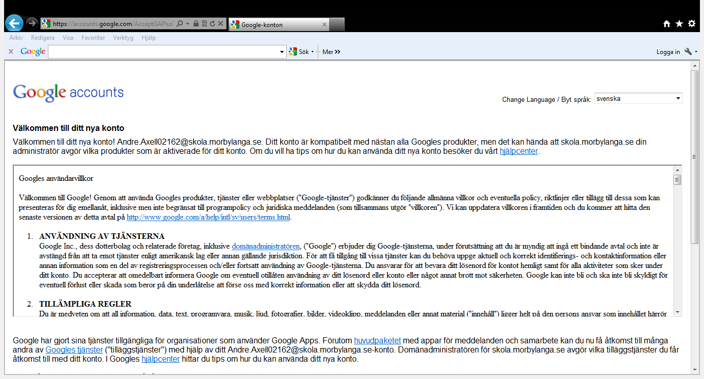The image size is (704, 379).
Task: Open the Byt språk language dropdown
Action: click(x=638, y=98)
